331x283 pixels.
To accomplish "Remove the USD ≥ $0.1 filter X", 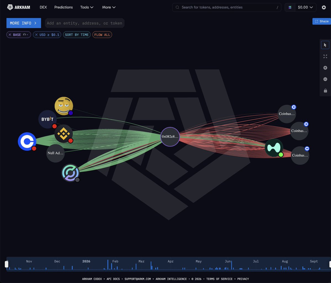I will coord(36,35).
